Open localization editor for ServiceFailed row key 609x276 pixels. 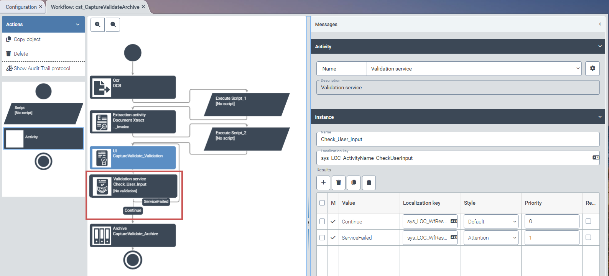(x=454, y=237)
